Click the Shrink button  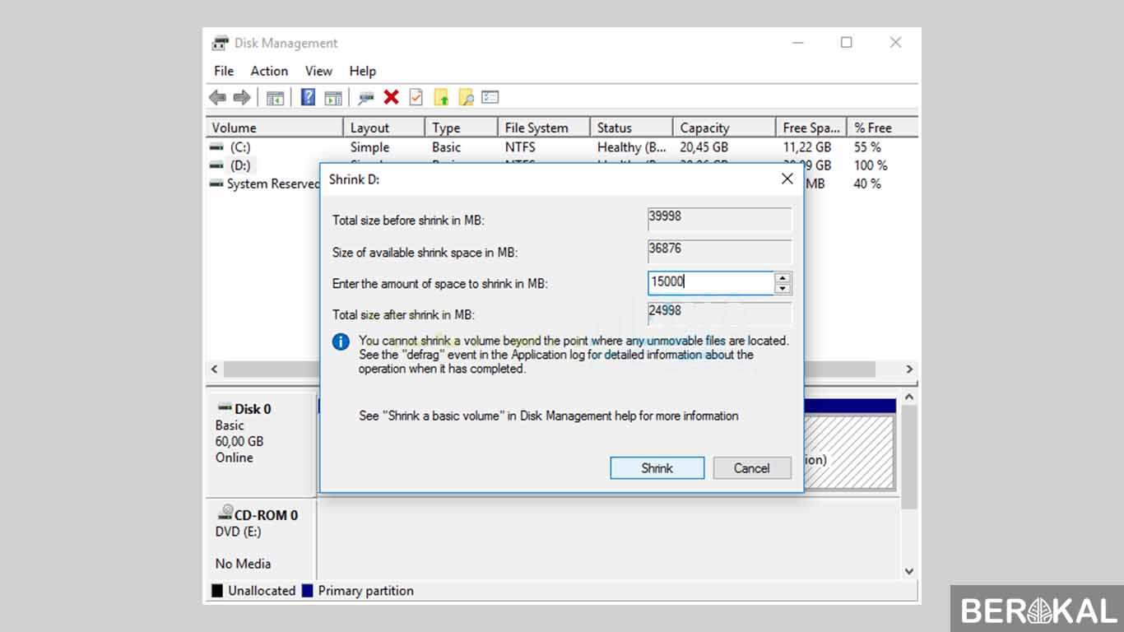coord(657,468)
